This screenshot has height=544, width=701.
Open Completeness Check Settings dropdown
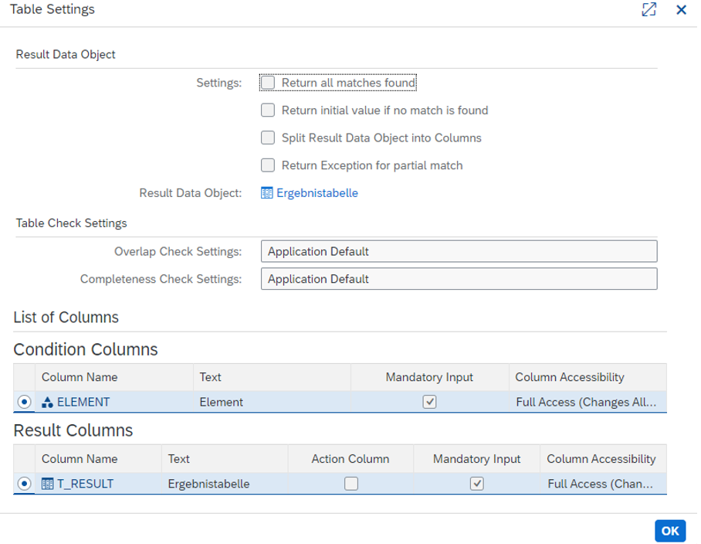point(459,279)
